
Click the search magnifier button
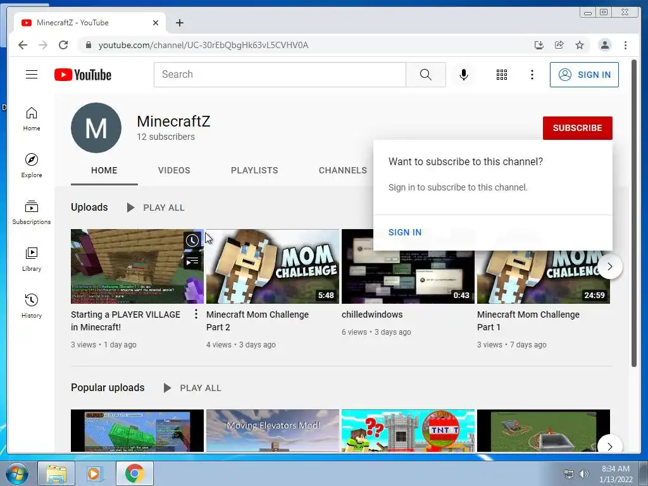pyautogui.click(x=426, y=75)
